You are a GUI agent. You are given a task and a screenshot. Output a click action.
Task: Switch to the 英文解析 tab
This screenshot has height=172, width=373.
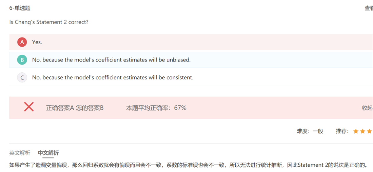[x=20, y=153]
